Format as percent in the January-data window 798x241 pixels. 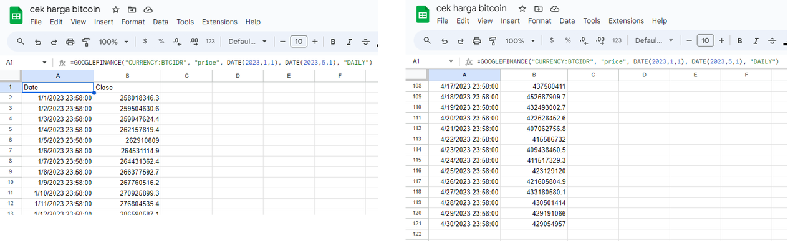161,42
